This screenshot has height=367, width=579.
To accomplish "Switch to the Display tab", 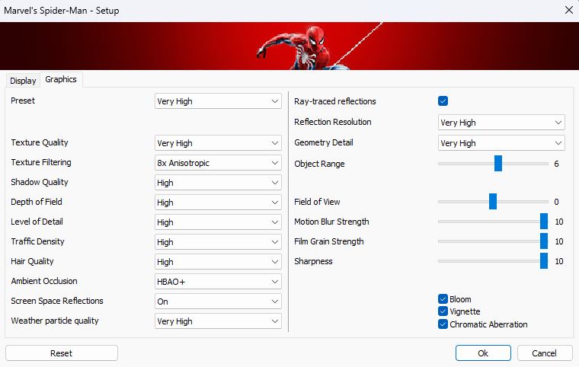I will 23,81.
